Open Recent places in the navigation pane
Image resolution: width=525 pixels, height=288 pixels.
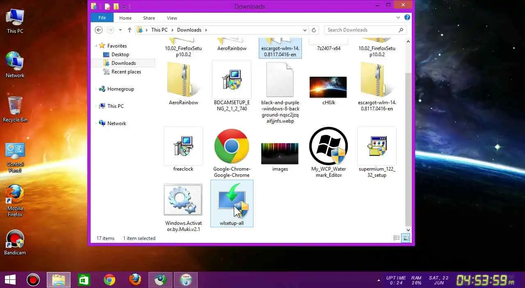pyautogui.click(x=126, y=72)
